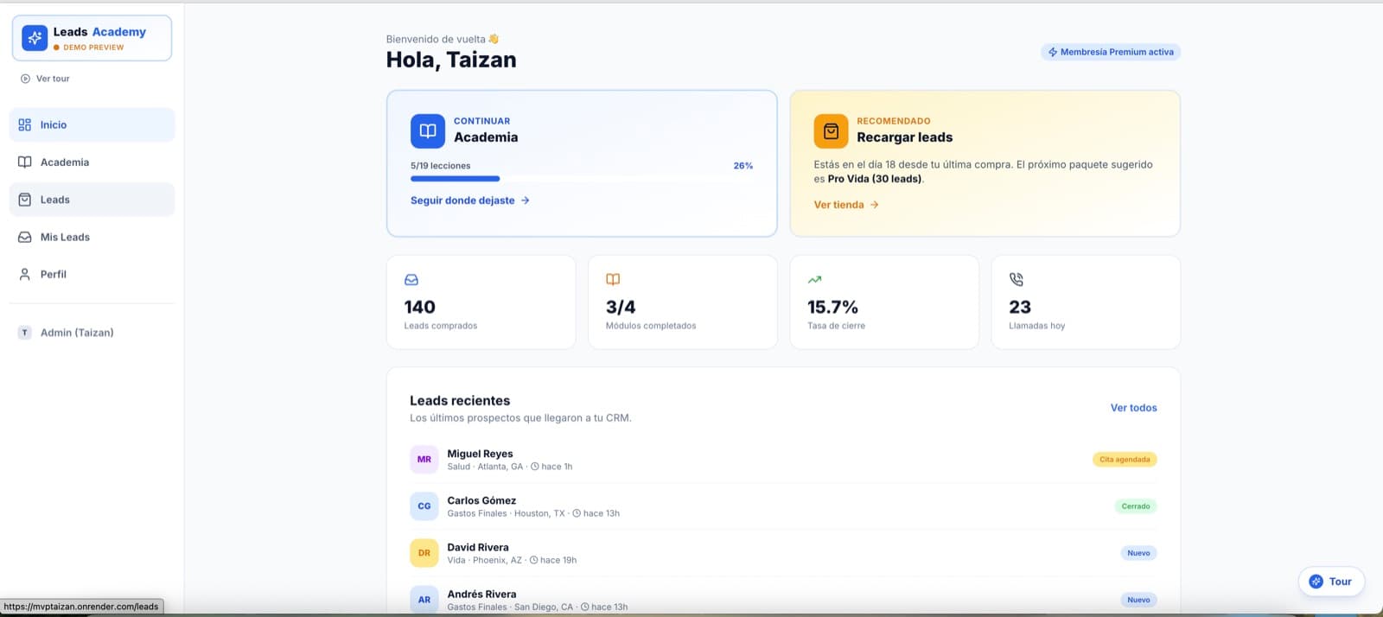Click the T avatar beside Admin (Taizan)
Image resolution: width=1383 pixels, height=617 pixels.
(25, 333)
